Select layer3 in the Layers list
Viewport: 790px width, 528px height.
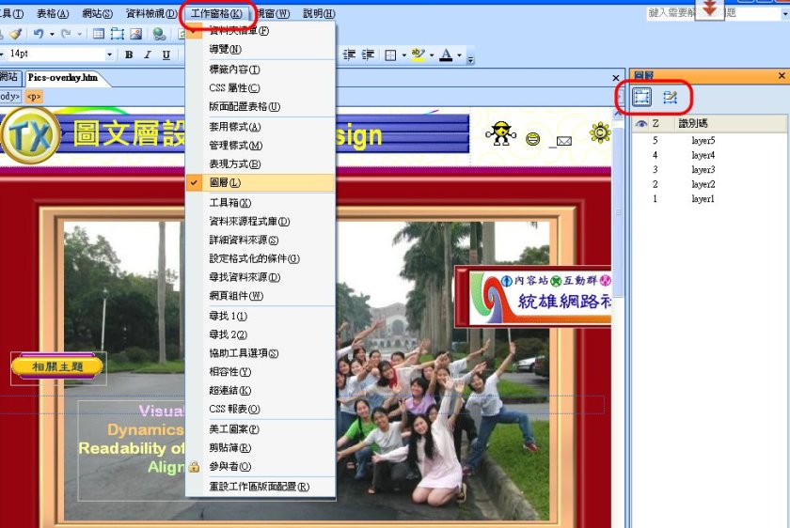point(703,169)
